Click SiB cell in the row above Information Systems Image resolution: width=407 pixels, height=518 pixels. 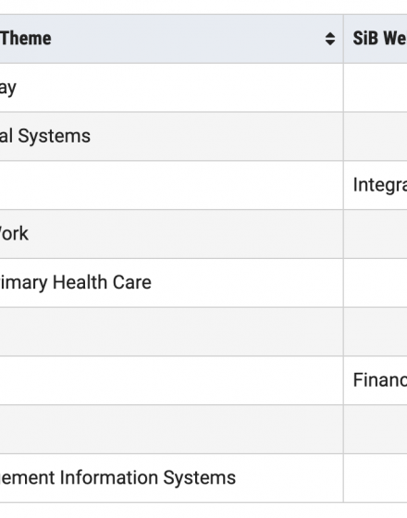376,429
